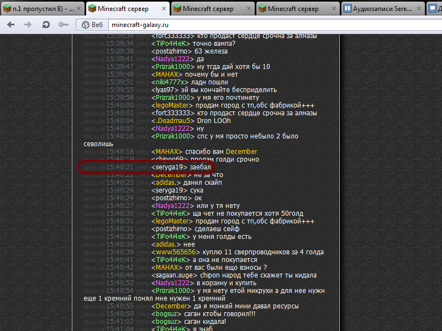
Task: Click Nadya1222 in 'в корзину и купить' line
Action: 172,283
